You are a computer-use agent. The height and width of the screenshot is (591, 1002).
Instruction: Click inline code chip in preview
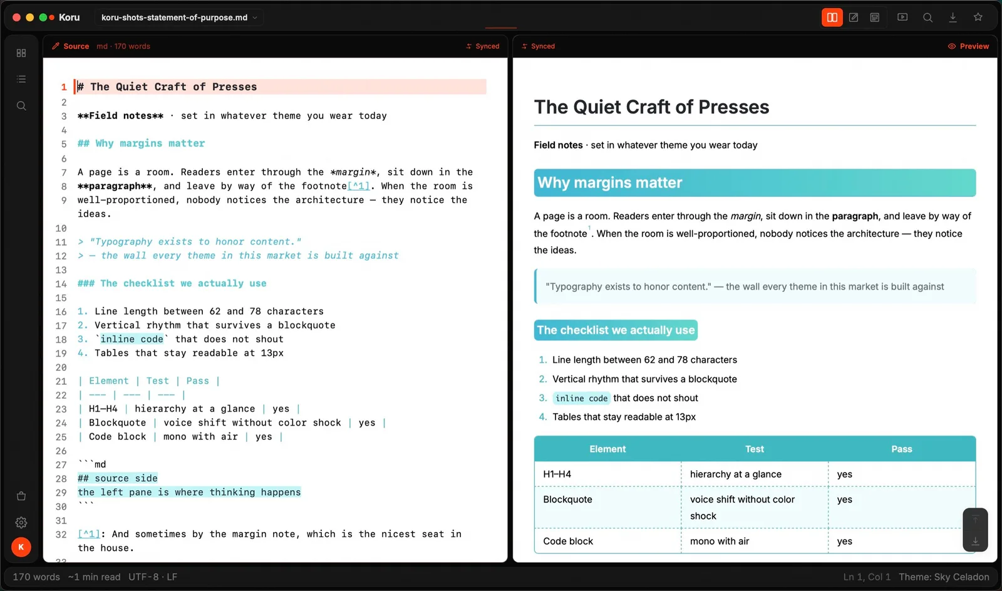pos(581,398)
